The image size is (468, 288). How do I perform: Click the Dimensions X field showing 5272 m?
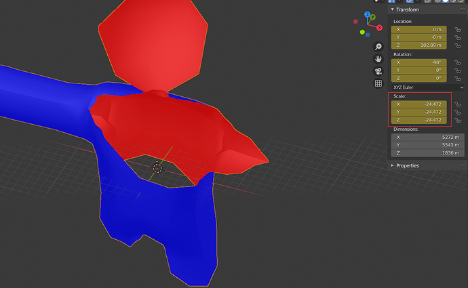tap(427, 137)
